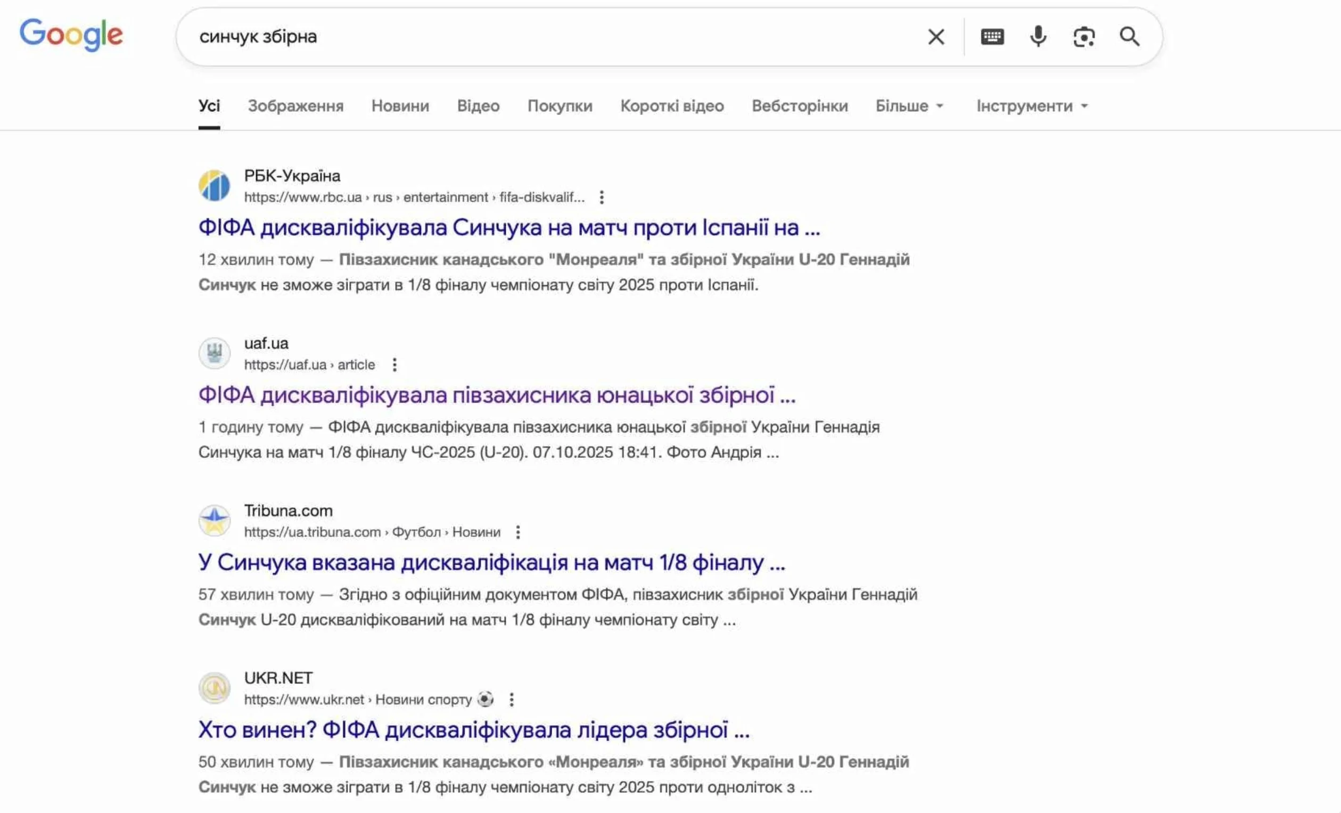Open the Короткі відео tab
This screenshot has width=1341, height=813.
tap(672, 106)
